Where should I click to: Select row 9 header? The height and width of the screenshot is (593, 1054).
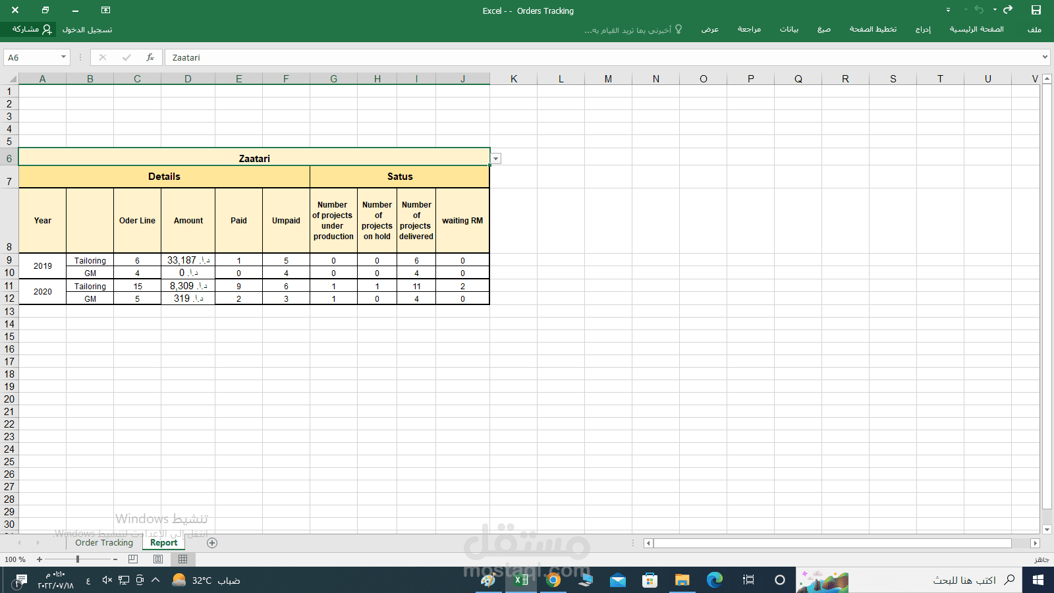click(x=9, y=260)
